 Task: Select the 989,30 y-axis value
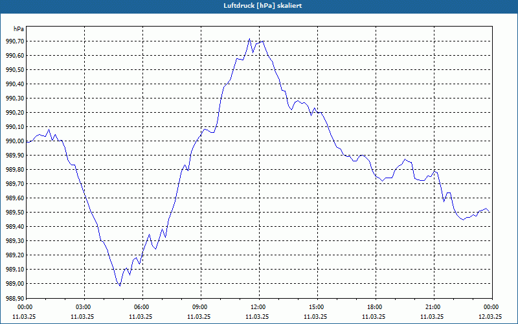click(x=15, y=240)
